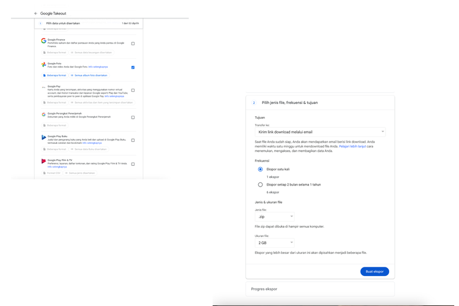
Task: Tick the Google Play Buku checkbox
Action: [133, 140]
